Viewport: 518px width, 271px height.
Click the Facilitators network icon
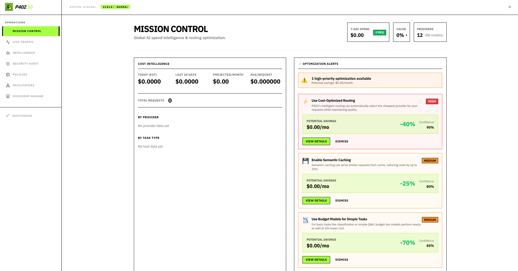pyautogui.click(x=8, y=85)
